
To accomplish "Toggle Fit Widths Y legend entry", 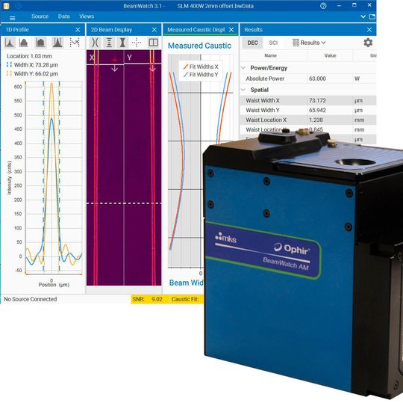I will coord(201,75).
